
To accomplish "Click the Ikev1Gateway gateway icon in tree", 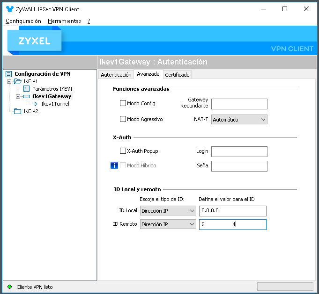I will [26, 96].
